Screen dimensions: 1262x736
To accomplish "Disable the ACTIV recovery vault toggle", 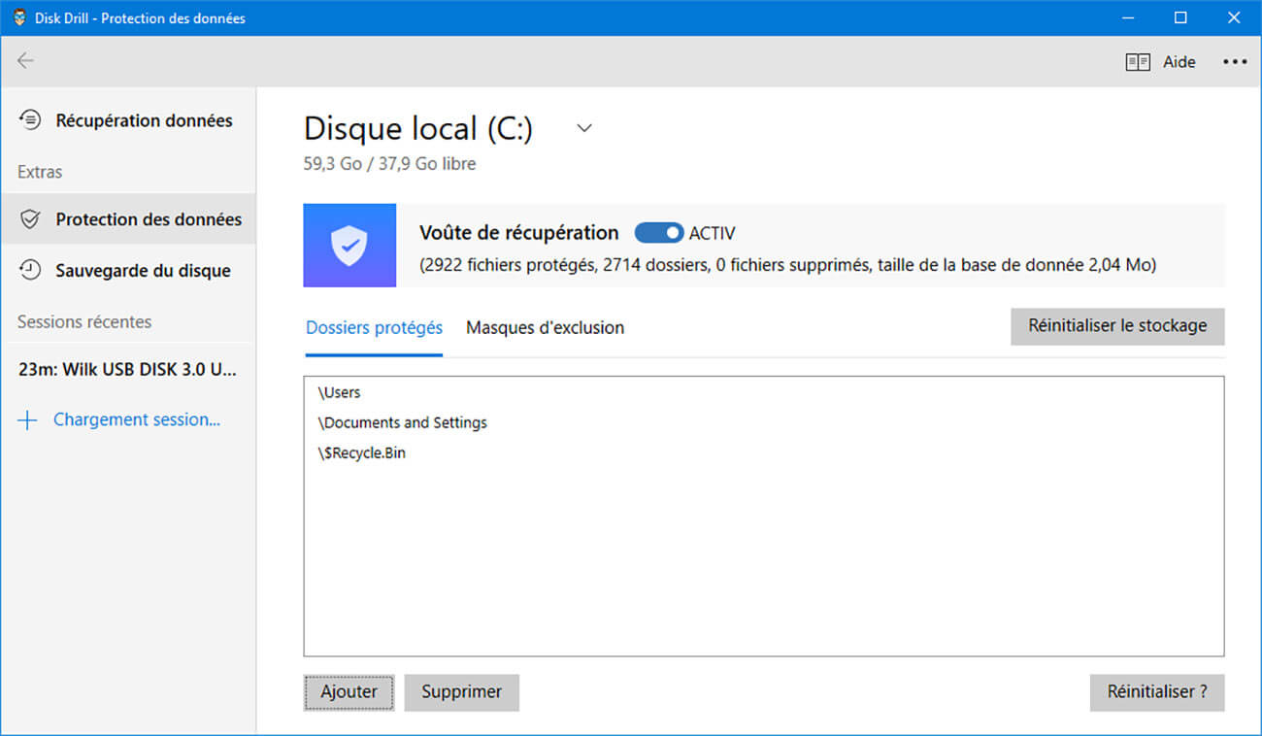I will pos(660,232).
